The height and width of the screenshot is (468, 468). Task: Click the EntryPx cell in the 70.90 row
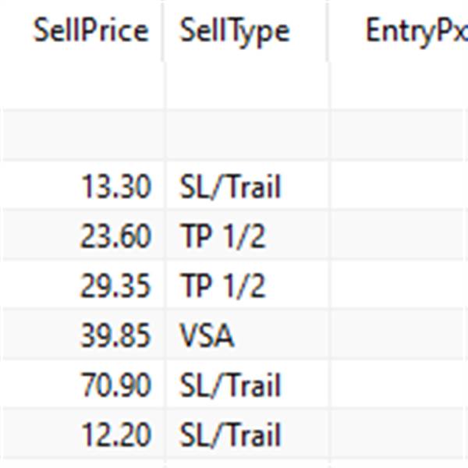click(399, 386)
